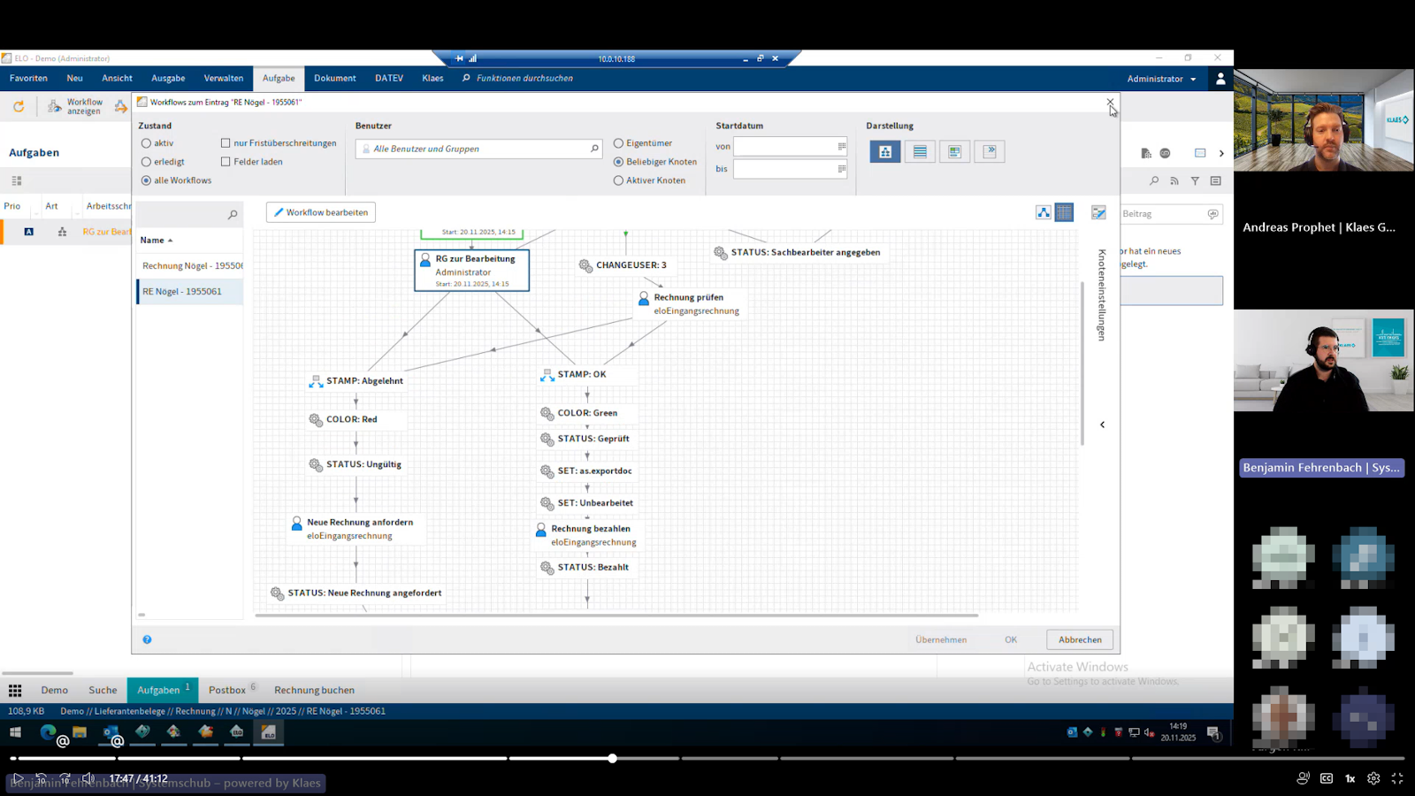Open the ELO tile menu grid icon
The image size is (1415, 796).
(x=15, y=691)
